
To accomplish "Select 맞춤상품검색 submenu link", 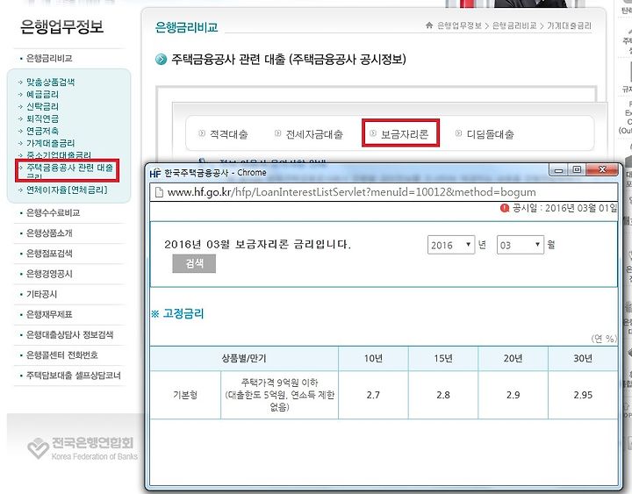I will (x=50, y=82).
